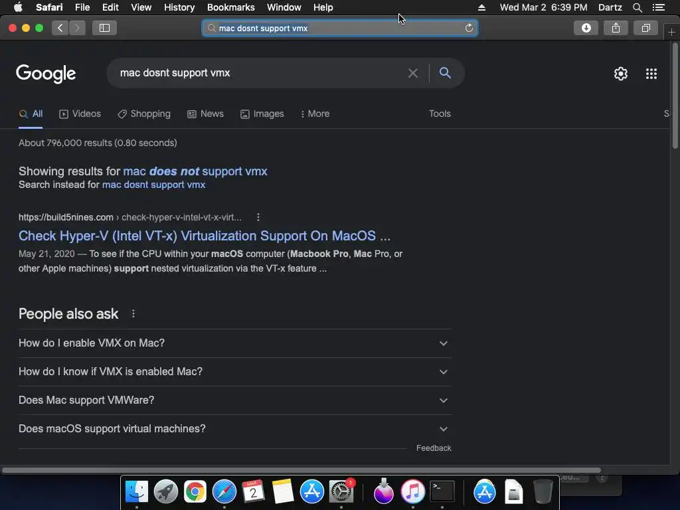Open the Apple menu
The image size is (680, 510).
tap(18, 7)
